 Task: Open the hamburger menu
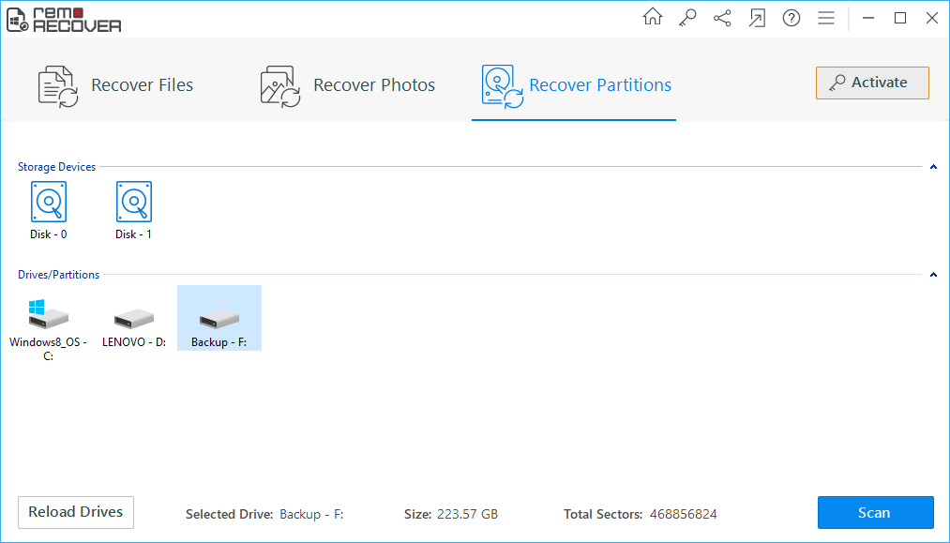(826, 18)
